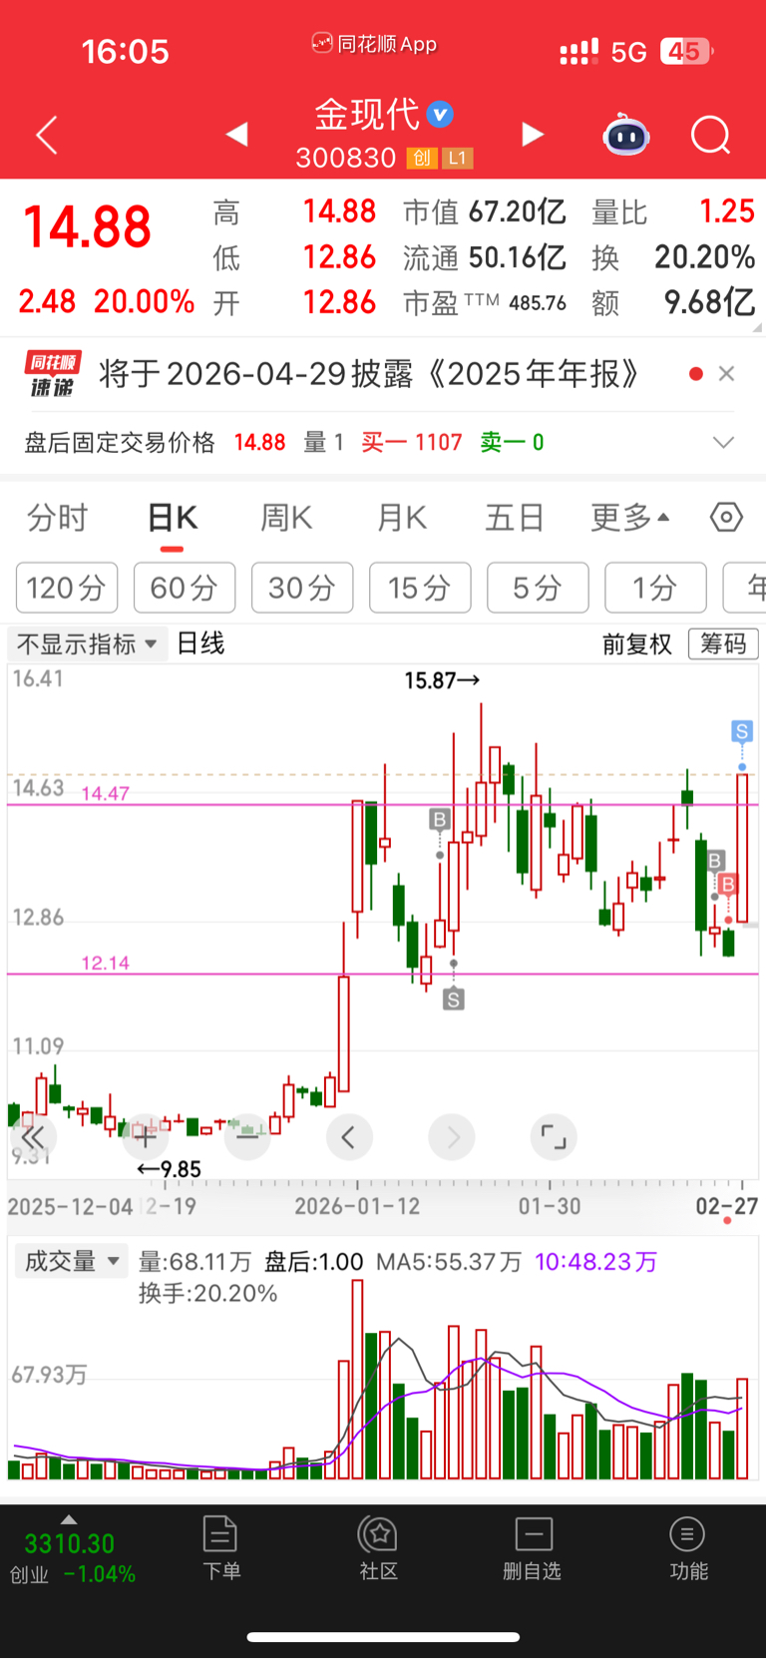The width and height of the screenshot is (766, 1659).
Task: Go to previous stock with left triangle
Action: click(236, 134)
